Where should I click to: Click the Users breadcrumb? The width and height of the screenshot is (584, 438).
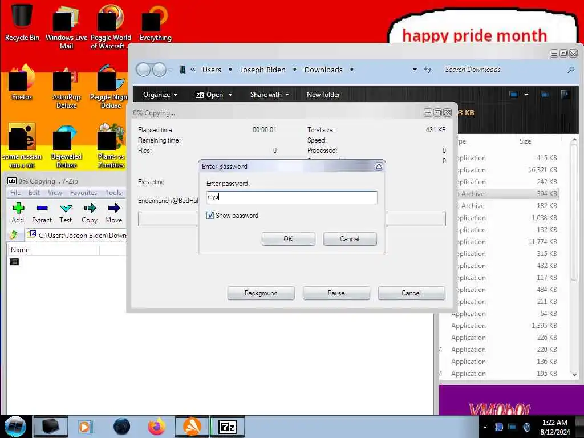point(212,70)
